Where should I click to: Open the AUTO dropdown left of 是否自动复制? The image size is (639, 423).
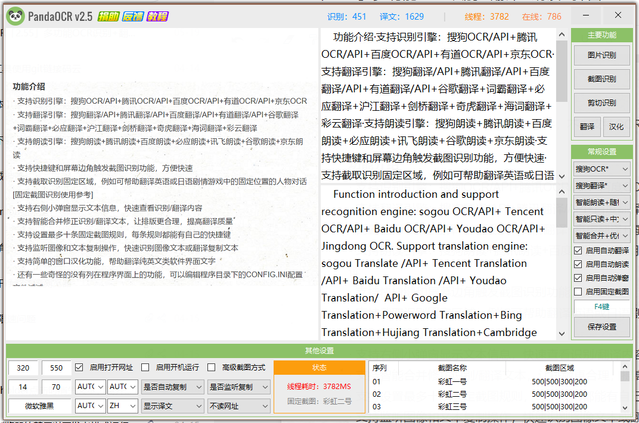coord(123,387)
